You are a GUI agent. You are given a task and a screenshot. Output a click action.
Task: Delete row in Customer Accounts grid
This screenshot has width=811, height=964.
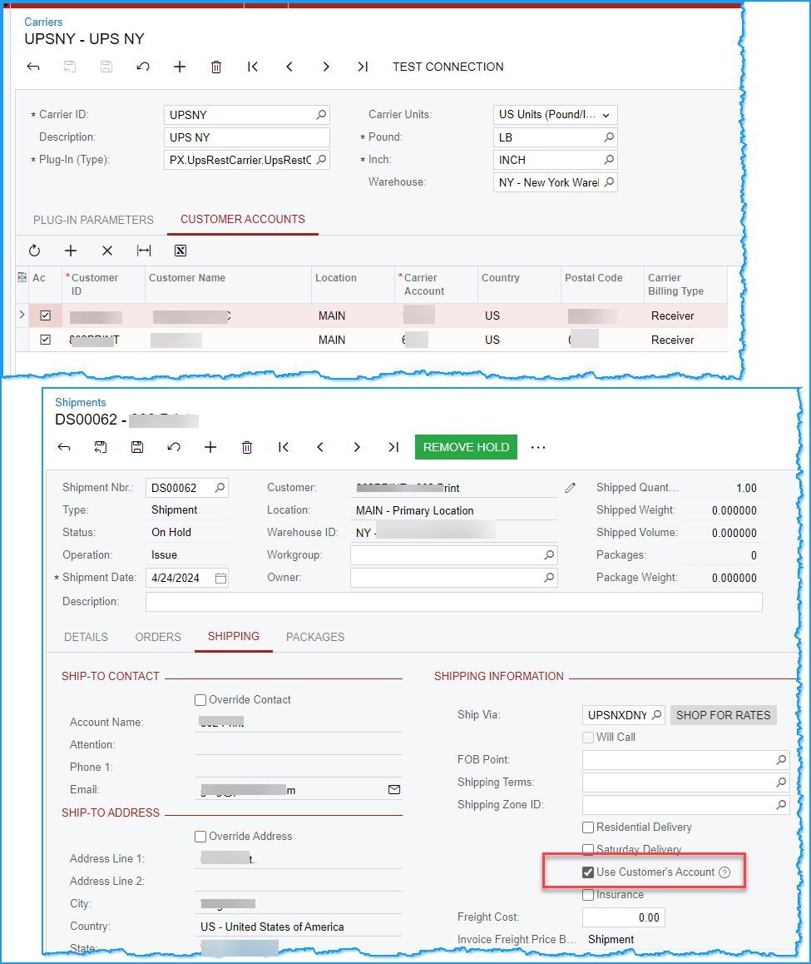point(107,251)
